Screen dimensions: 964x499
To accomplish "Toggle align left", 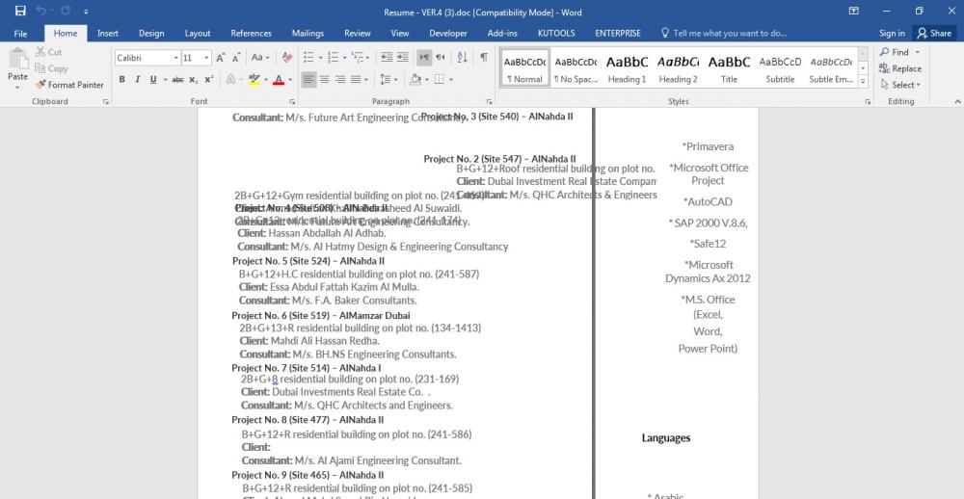I will (x=308, y=79).
